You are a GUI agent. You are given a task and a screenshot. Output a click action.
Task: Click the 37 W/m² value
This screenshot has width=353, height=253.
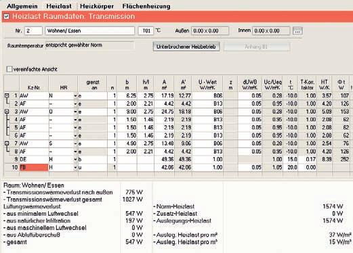coord(340,235)
